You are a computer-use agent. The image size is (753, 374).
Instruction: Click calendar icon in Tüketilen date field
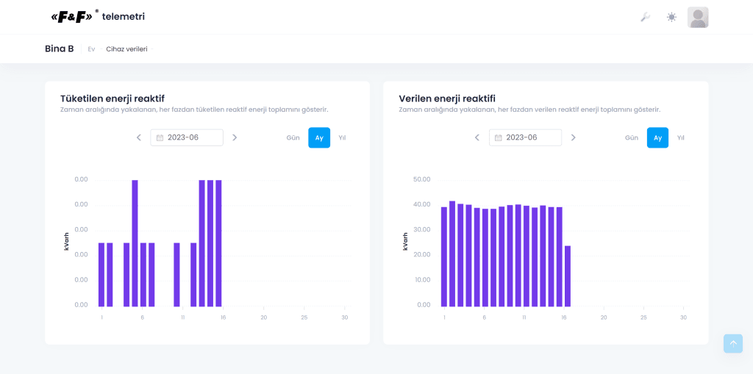(160, 138)
